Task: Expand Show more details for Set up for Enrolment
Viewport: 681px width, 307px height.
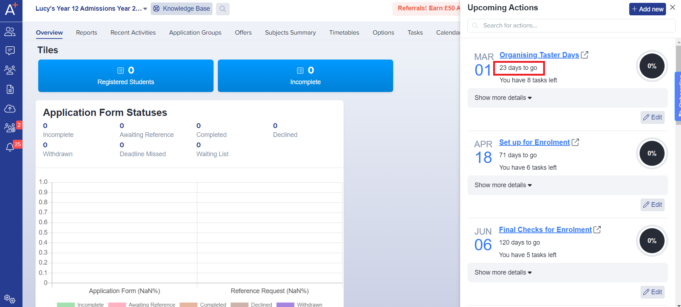Action: click(503, 185)
